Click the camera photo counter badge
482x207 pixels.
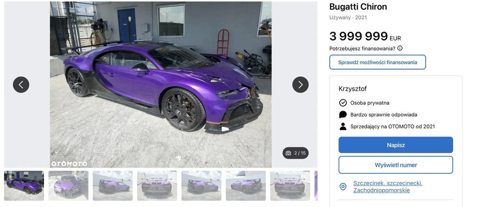(x=296, y=153)
